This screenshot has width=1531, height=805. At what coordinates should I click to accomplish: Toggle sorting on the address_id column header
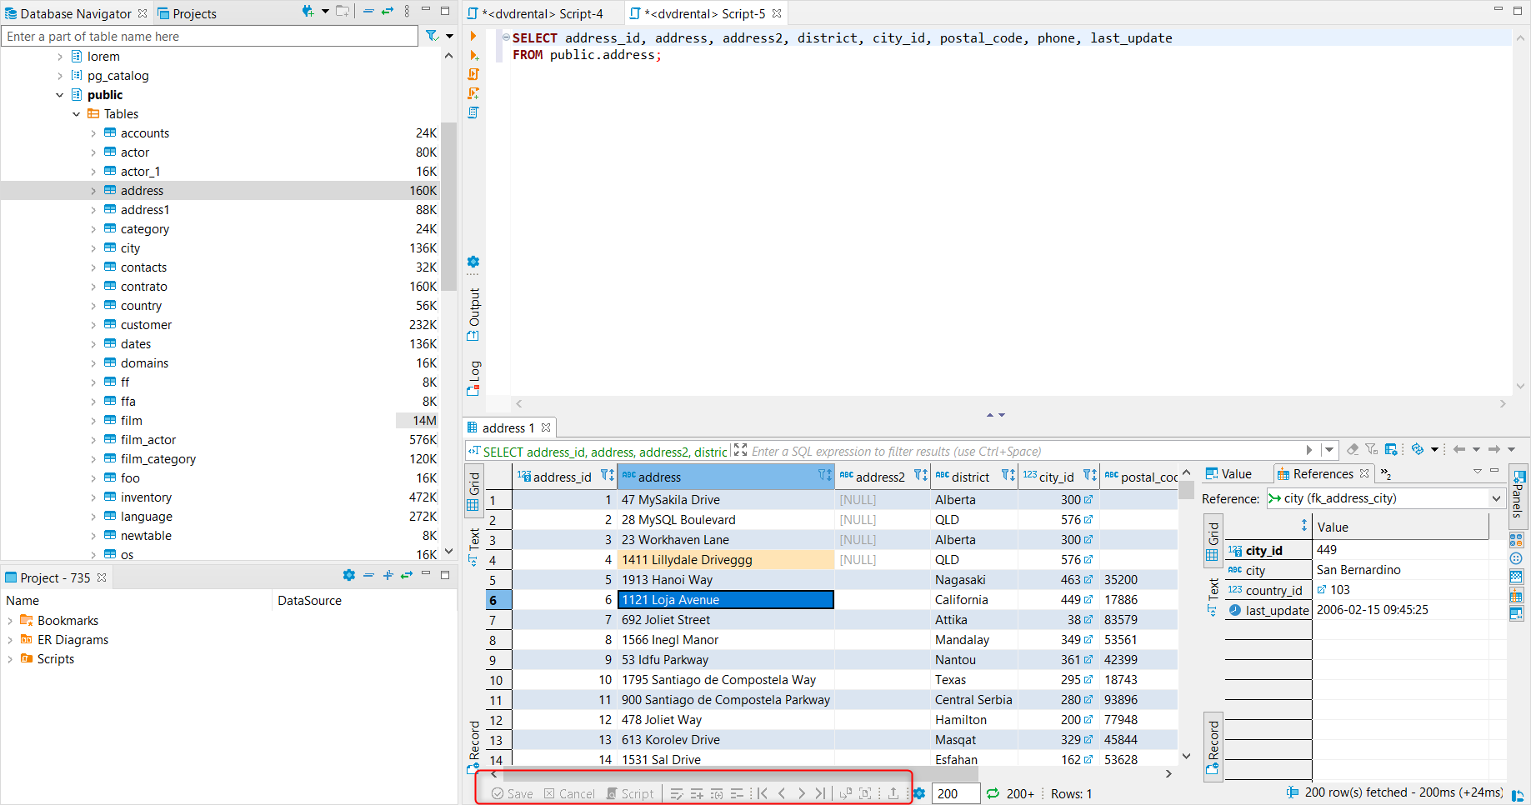(x=611, y=476)
